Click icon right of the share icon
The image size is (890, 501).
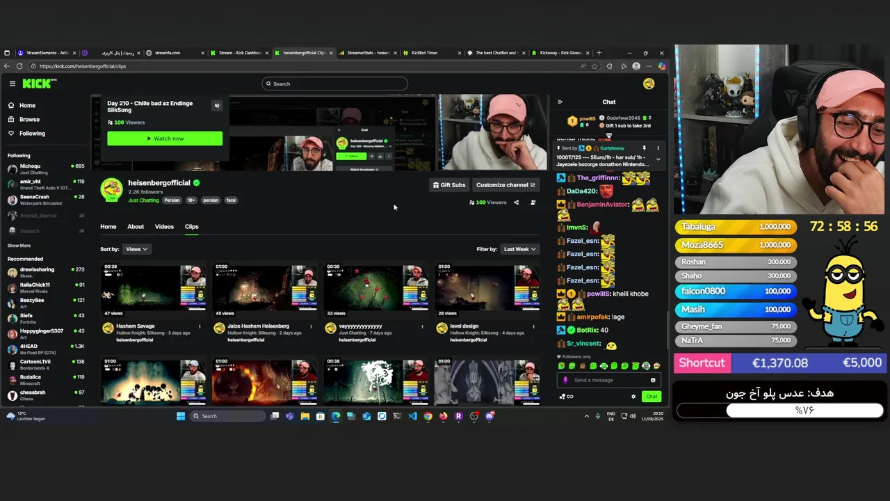click(x=533, y=202)
